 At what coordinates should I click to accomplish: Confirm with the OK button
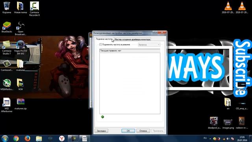128,131
